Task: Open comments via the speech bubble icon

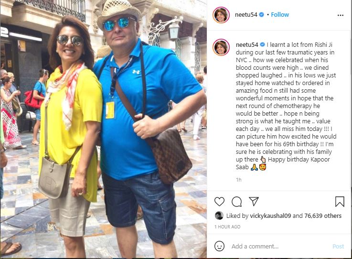Action: (236, 202)
